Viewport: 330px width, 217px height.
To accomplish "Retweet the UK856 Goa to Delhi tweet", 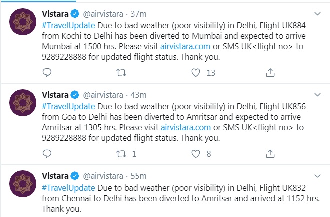I will click(121, 154).
